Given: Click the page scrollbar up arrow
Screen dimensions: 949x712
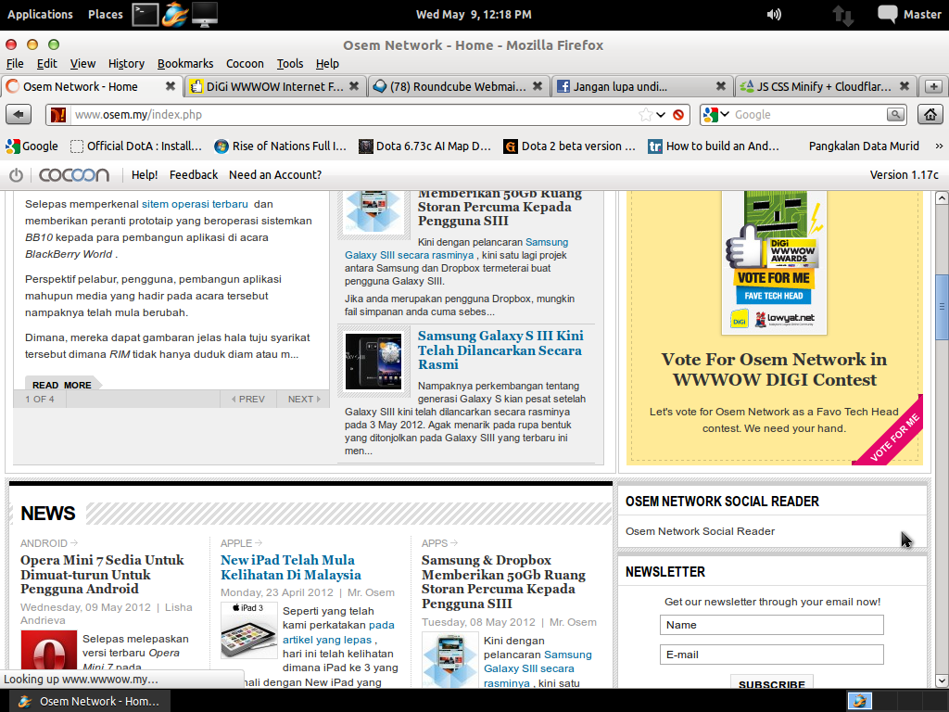Looking at the screenshot, I should click(x=942, y=198).
